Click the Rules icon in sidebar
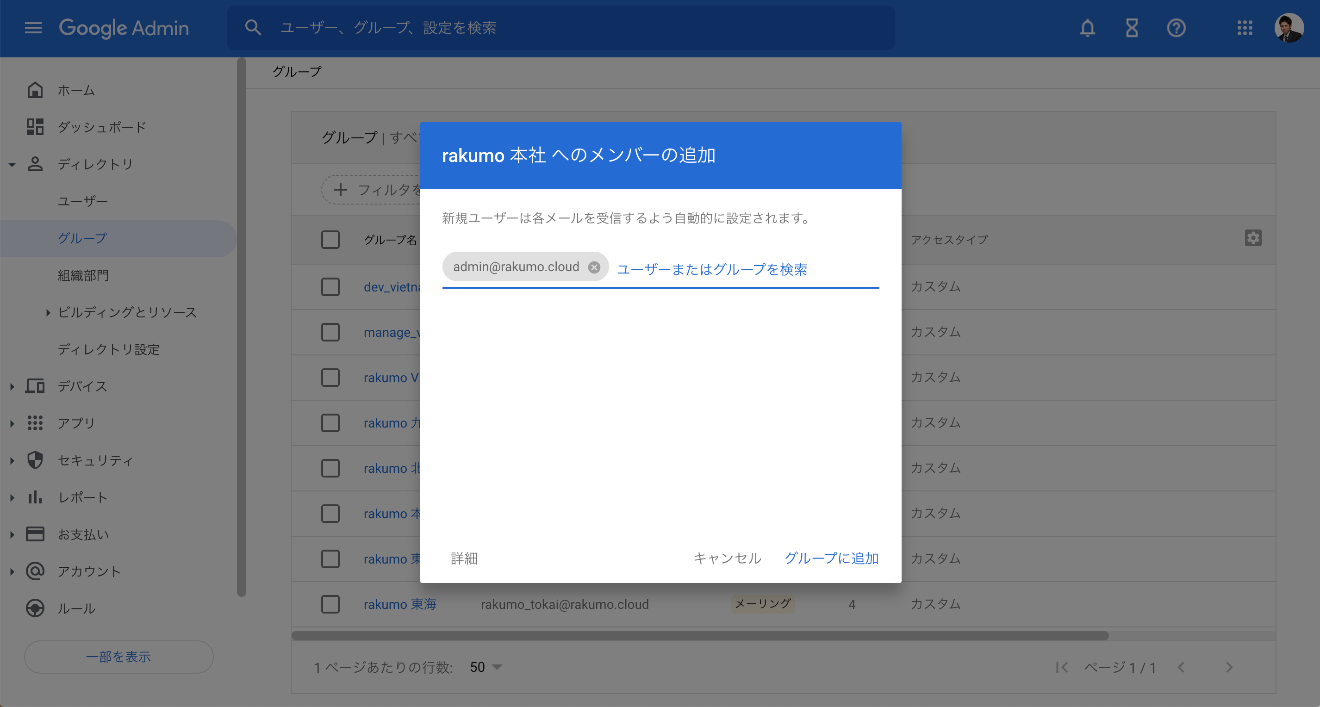This screenshot has height=707, width=1320. 35,608
